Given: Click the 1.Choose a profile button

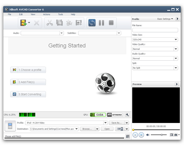Looking at the screenshot, I should tap(28, 70).
